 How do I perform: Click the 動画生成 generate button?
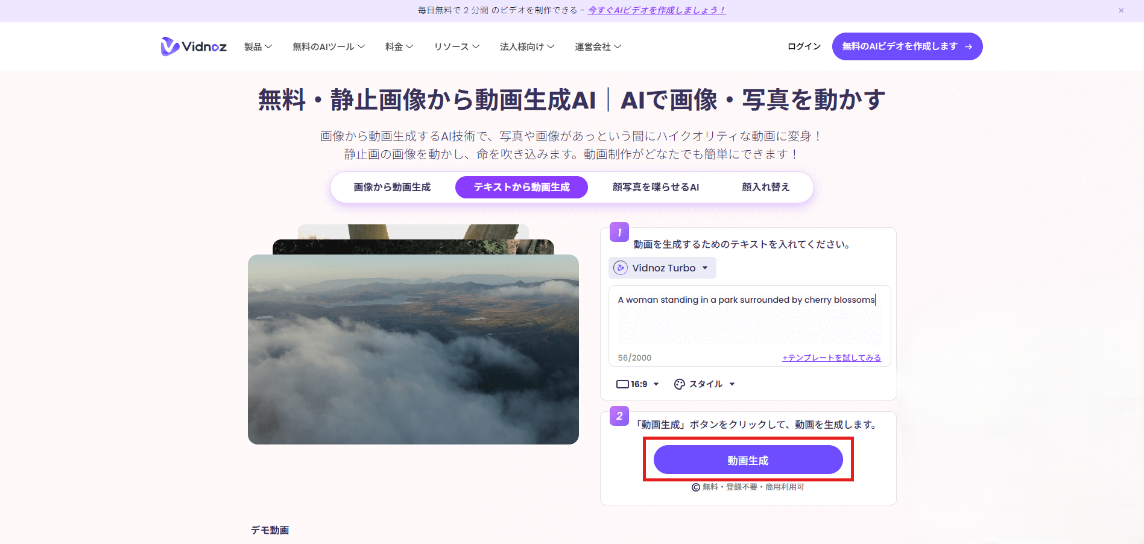pos(748,460)
